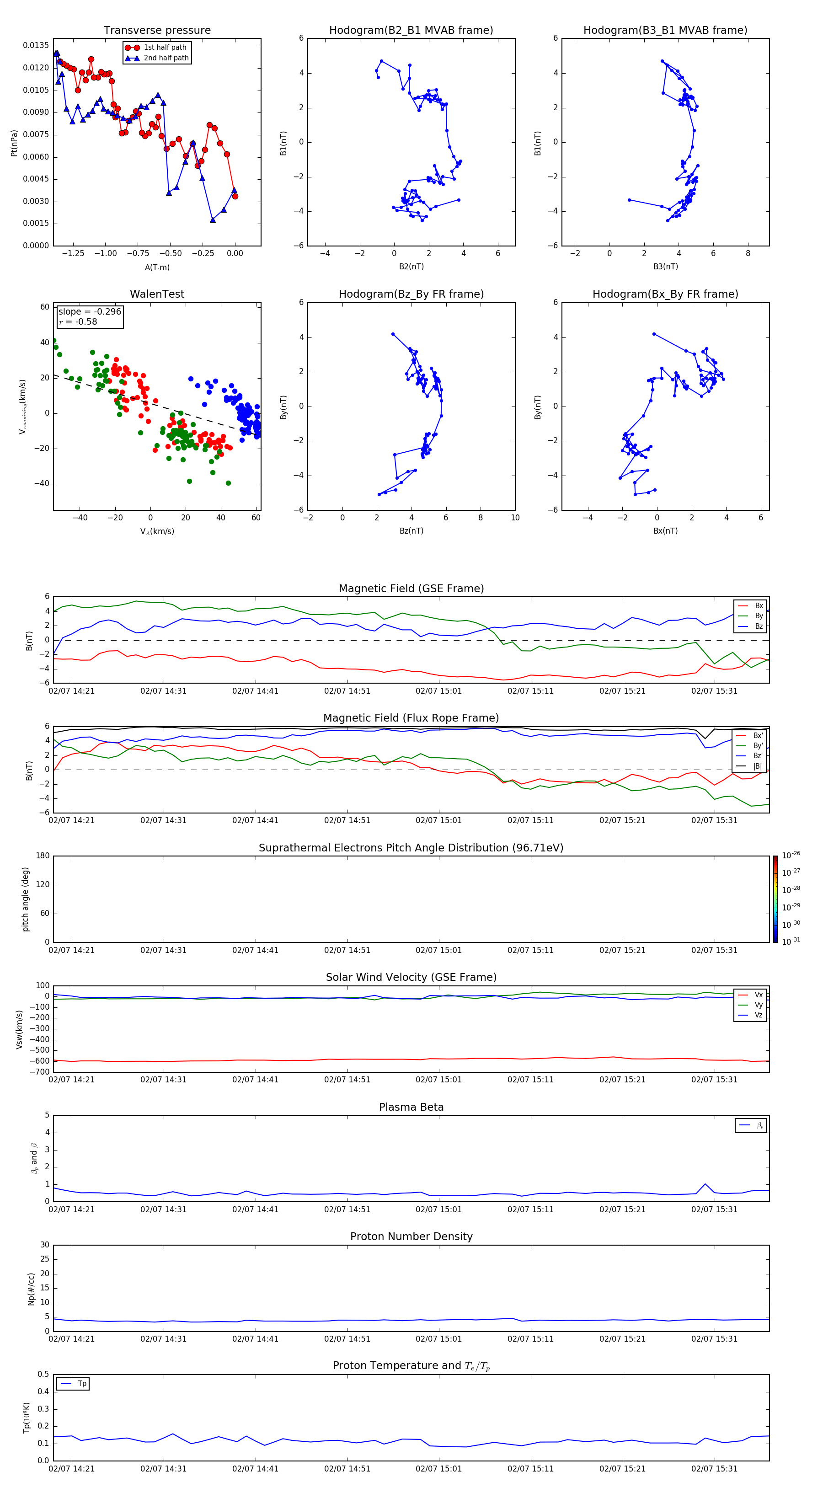Click the '10^-26' colorbar tick label

[x=791, y=855]
